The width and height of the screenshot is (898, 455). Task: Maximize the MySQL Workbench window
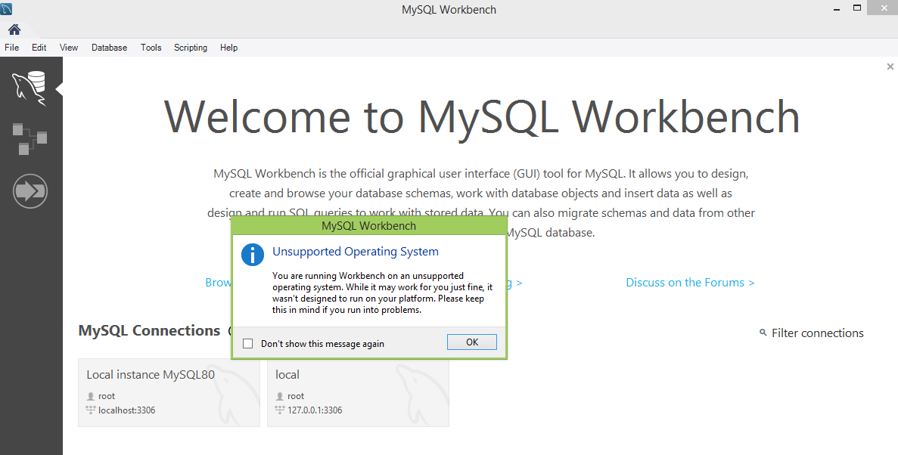(857, 8)
